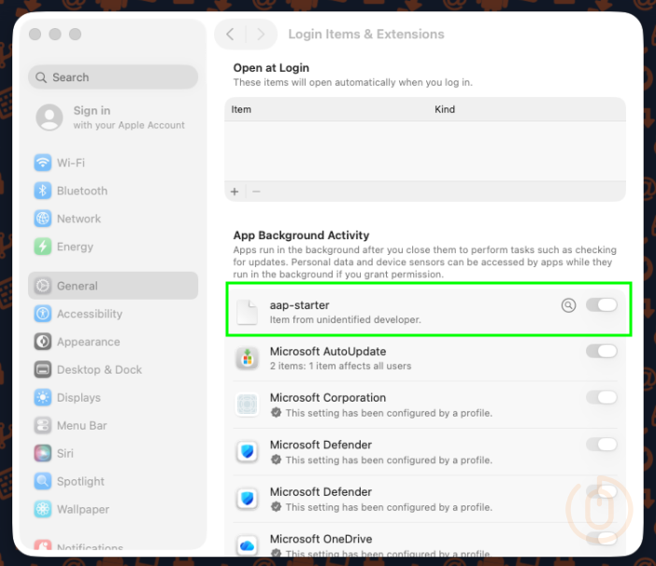Click the Bluetooth sidebar icon

click(x=43, y=191)
